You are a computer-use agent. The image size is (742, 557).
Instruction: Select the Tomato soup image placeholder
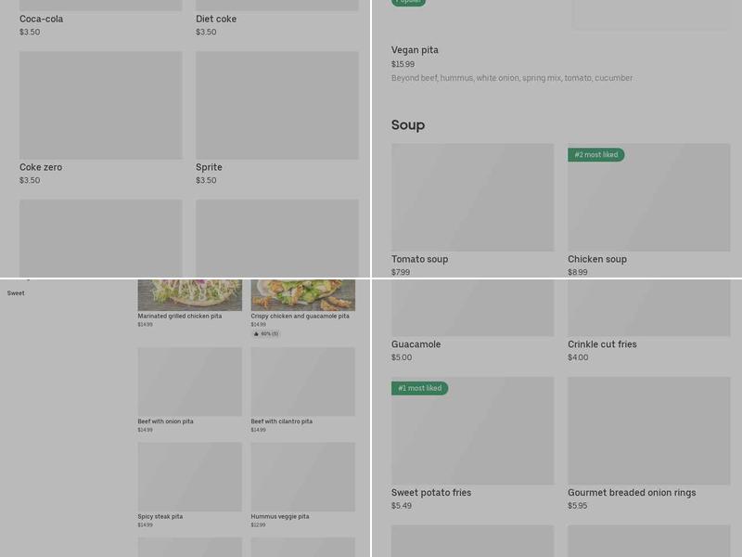click(472, 198)
